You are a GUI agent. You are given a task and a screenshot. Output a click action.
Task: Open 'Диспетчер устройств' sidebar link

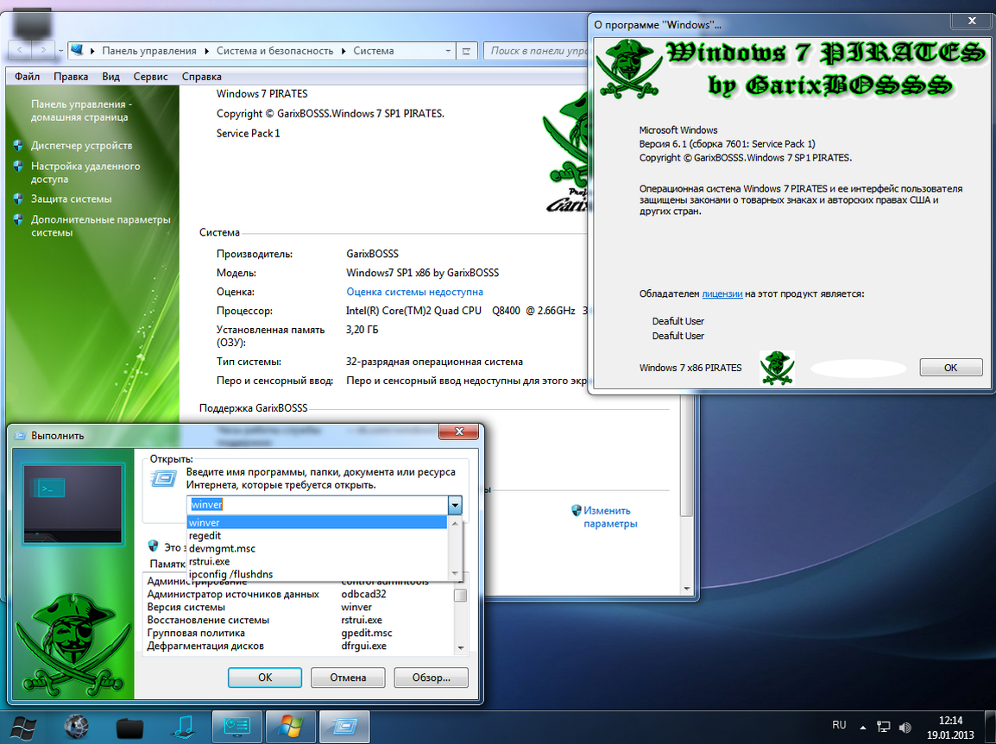pos(81,146)
